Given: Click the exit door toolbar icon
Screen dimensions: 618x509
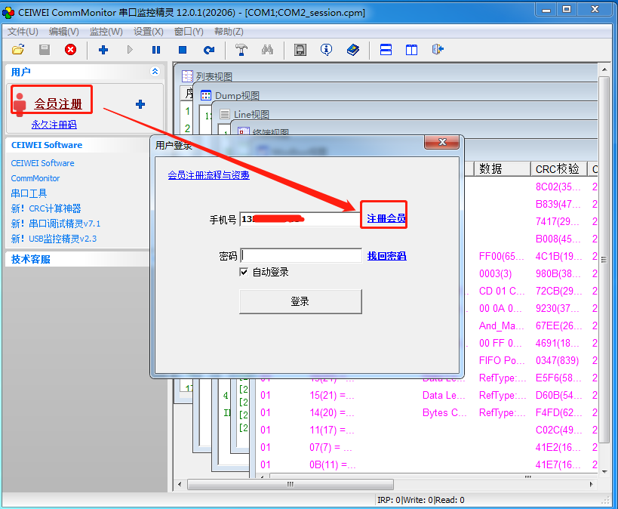Looking at the screenshot, I should 438,50.
